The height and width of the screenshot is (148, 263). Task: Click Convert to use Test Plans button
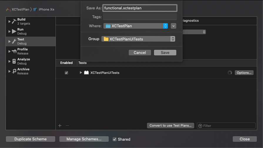pyautogui.click(x=170, y=125)
